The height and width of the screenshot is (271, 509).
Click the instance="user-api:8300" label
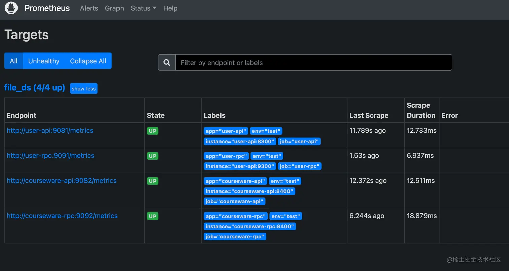[x=240, y=141]
